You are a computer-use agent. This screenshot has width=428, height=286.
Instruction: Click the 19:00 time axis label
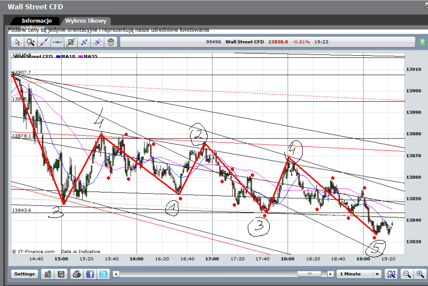coord(363,259)
